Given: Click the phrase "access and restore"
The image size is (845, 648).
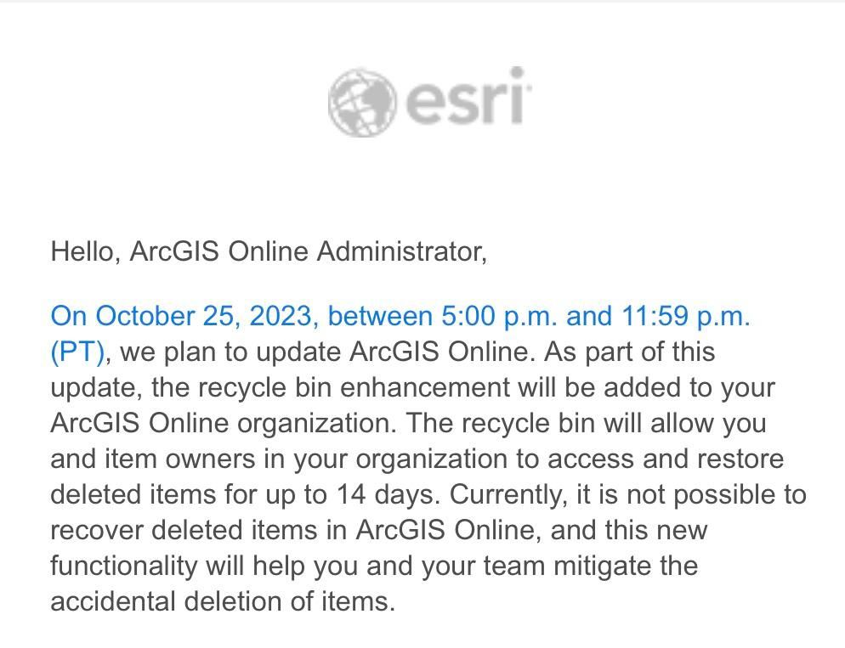Looking at the screenshot, I should (x=665, y=459).
